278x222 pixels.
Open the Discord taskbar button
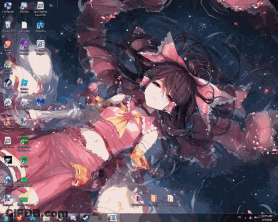click(73, 218)
